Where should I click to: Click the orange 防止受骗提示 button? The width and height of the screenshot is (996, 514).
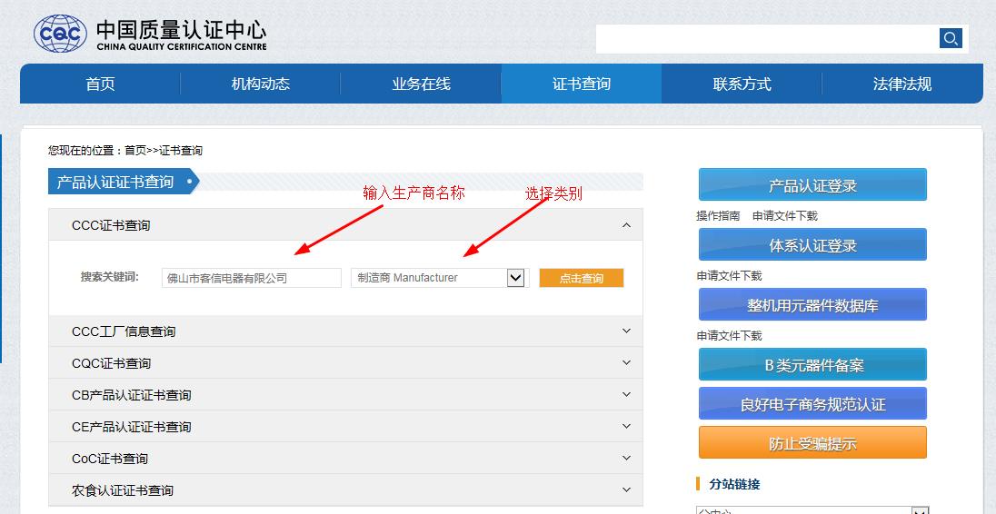click(812, 442)
